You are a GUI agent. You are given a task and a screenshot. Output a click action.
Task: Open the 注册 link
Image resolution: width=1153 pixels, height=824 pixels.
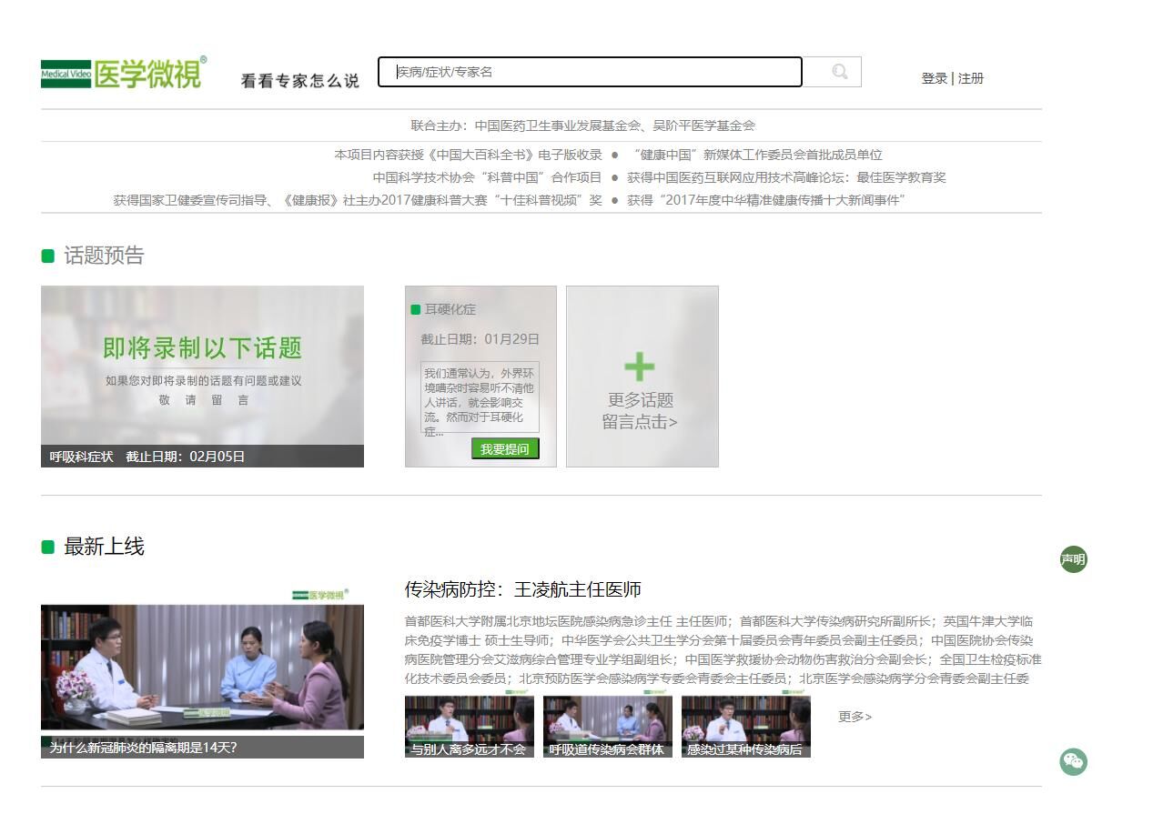(971, 78)
